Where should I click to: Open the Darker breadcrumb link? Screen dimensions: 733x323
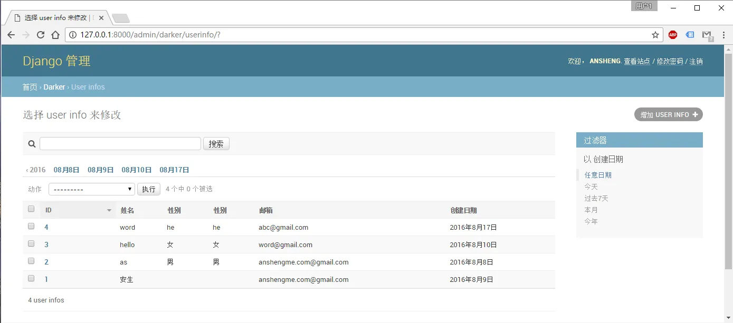click(54, 87)
